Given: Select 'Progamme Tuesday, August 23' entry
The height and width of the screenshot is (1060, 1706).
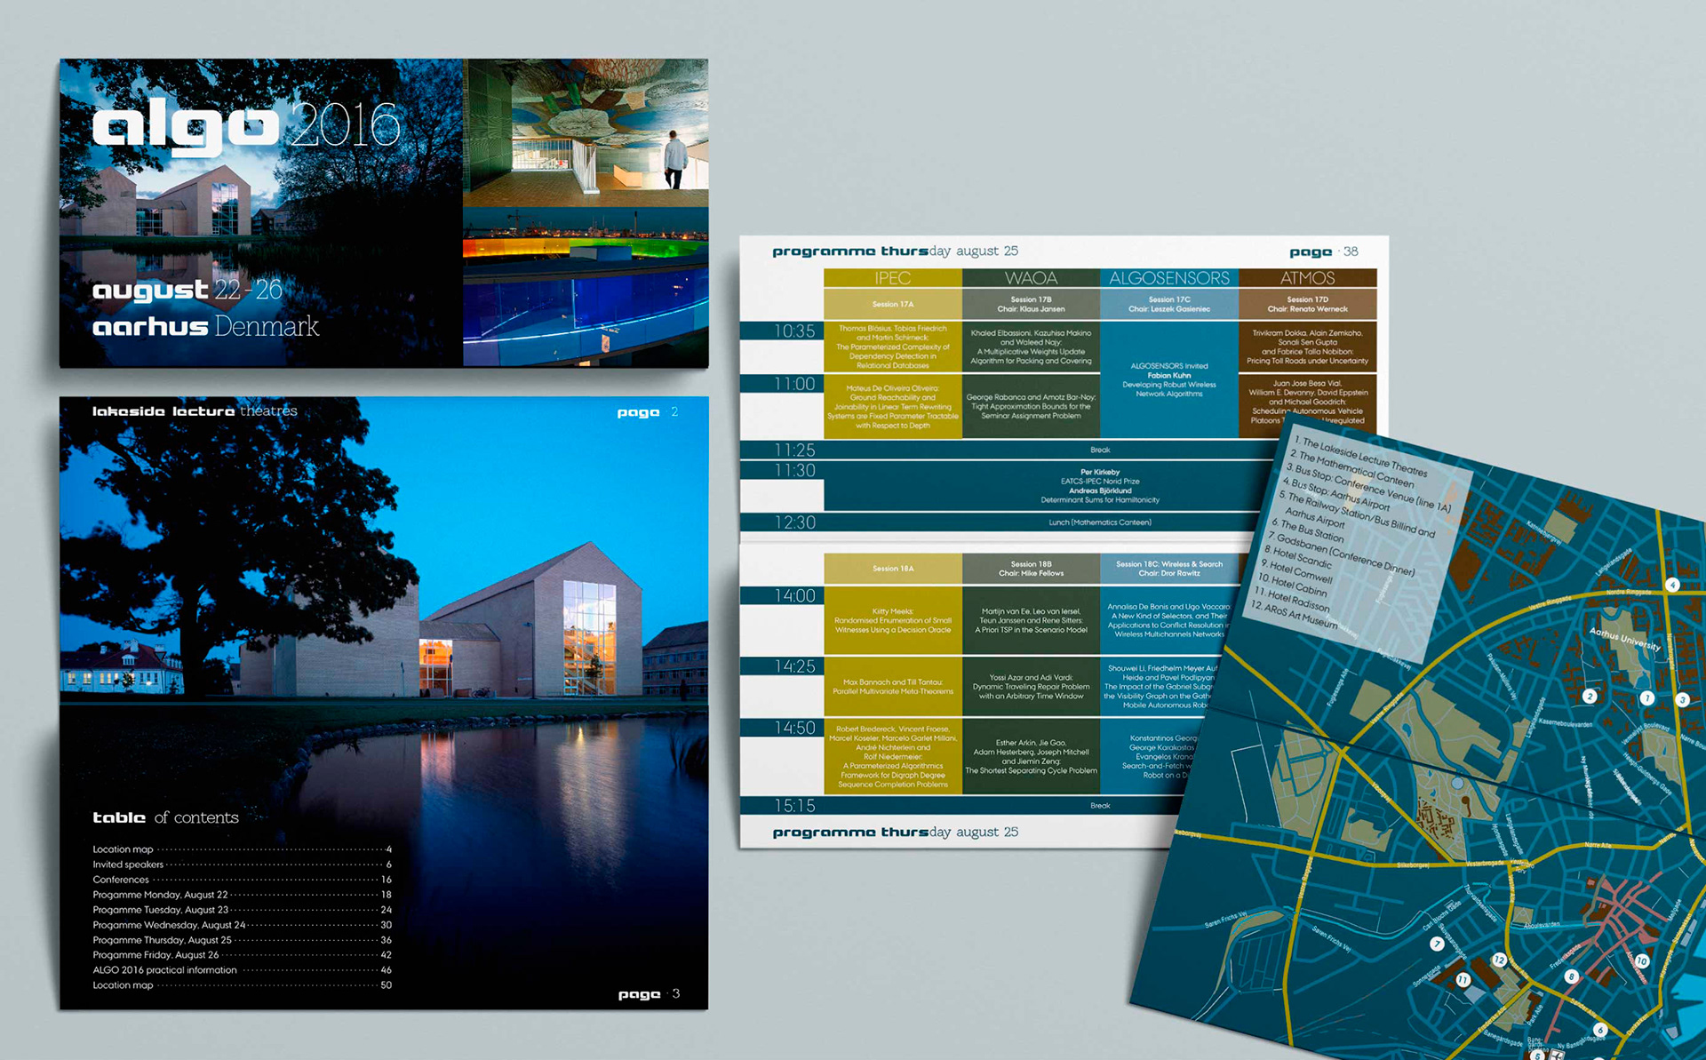Looking at the screenshot, I should click(x=242, y=910).
